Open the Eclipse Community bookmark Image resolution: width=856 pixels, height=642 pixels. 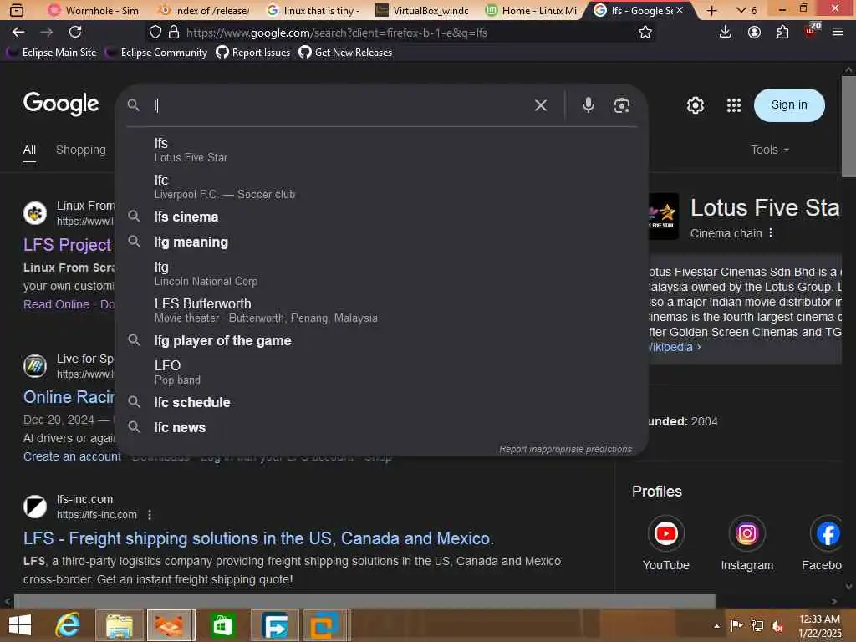158,53
